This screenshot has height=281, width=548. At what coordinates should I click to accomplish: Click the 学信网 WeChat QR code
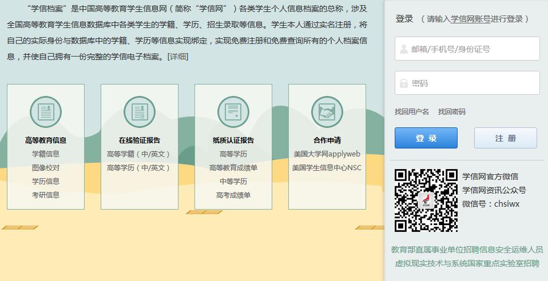[x=426, y=200]
